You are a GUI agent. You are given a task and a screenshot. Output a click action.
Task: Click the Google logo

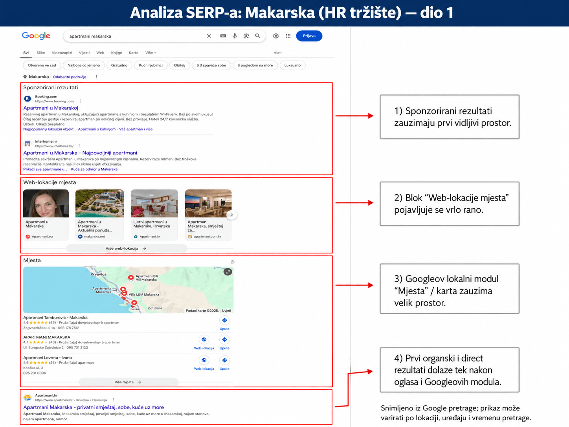click(36, 36)
